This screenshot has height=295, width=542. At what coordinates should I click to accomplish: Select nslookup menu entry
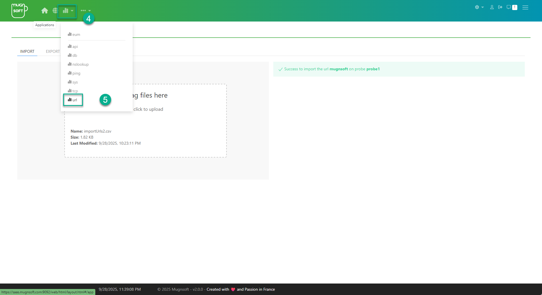78,64
